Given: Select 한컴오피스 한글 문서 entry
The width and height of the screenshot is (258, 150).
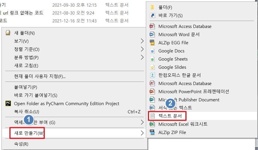Looking at the screenshot, I should [x=180, y=75].
